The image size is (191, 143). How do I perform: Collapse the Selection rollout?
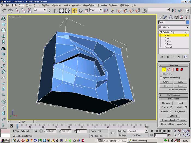[173, 65]
